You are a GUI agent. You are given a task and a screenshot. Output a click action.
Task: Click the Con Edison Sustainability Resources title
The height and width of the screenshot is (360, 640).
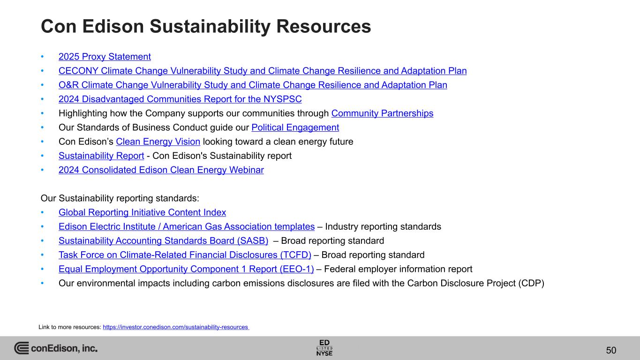tap(206, 27)
